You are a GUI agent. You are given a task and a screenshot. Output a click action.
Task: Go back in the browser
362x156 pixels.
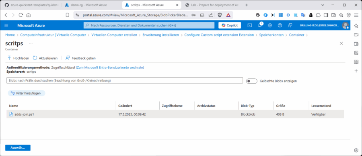[6, 15]
